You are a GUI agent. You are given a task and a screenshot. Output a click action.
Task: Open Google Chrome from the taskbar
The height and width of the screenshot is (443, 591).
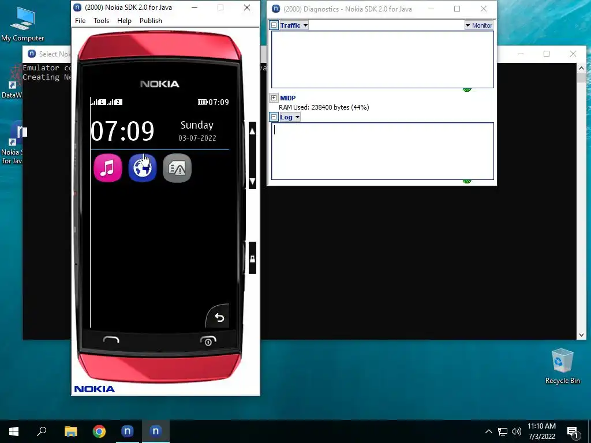point(99,431)
